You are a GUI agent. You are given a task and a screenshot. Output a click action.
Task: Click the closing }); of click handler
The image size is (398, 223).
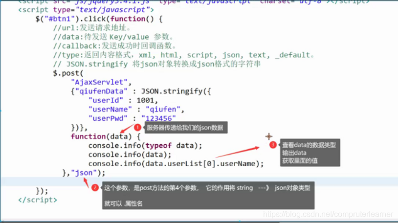pyautogui.click(x=42, y=191)
